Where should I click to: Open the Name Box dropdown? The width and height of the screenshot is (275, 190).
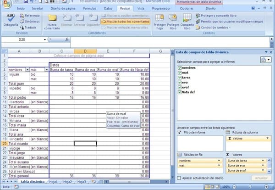point(45,39)
